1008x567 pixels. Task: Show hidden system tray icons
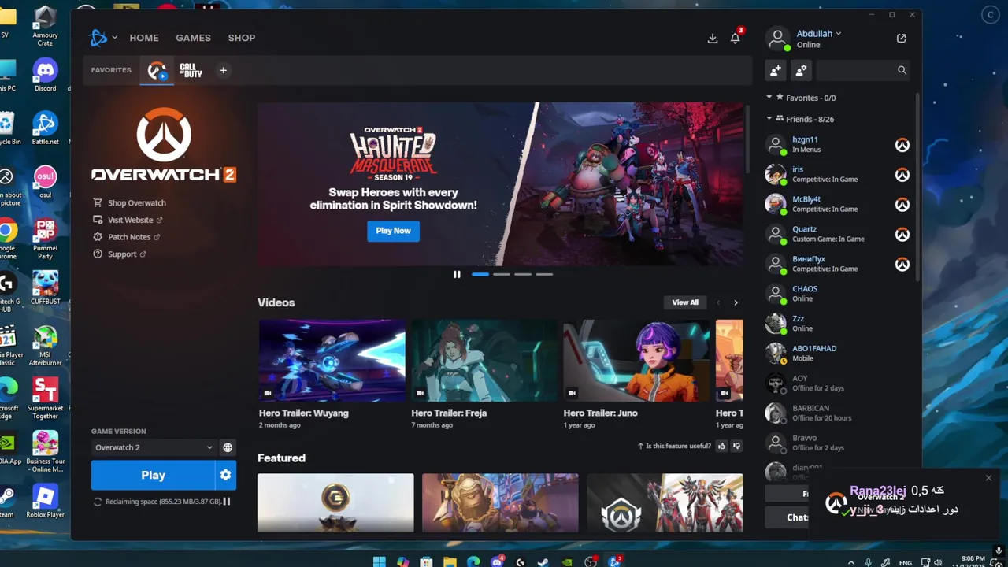850,562
